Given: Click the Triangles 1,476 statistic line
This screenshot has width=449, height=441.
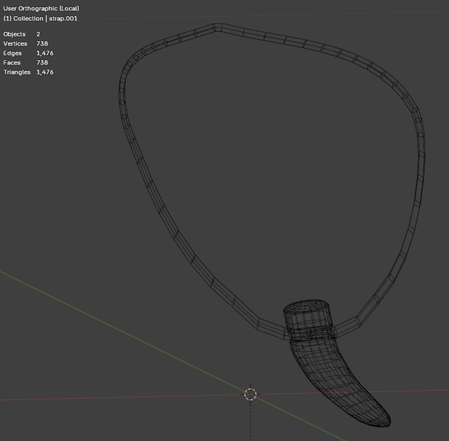Looking at the screenshot, I should 28,72.
